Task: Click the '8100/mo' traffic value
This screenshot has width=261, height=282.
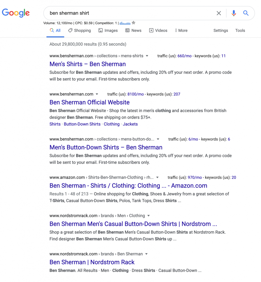Action: [x=136, y=94]
